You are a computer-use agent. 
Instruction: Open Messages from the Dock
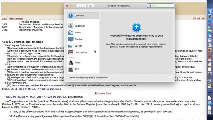click(x=210, y=36)
